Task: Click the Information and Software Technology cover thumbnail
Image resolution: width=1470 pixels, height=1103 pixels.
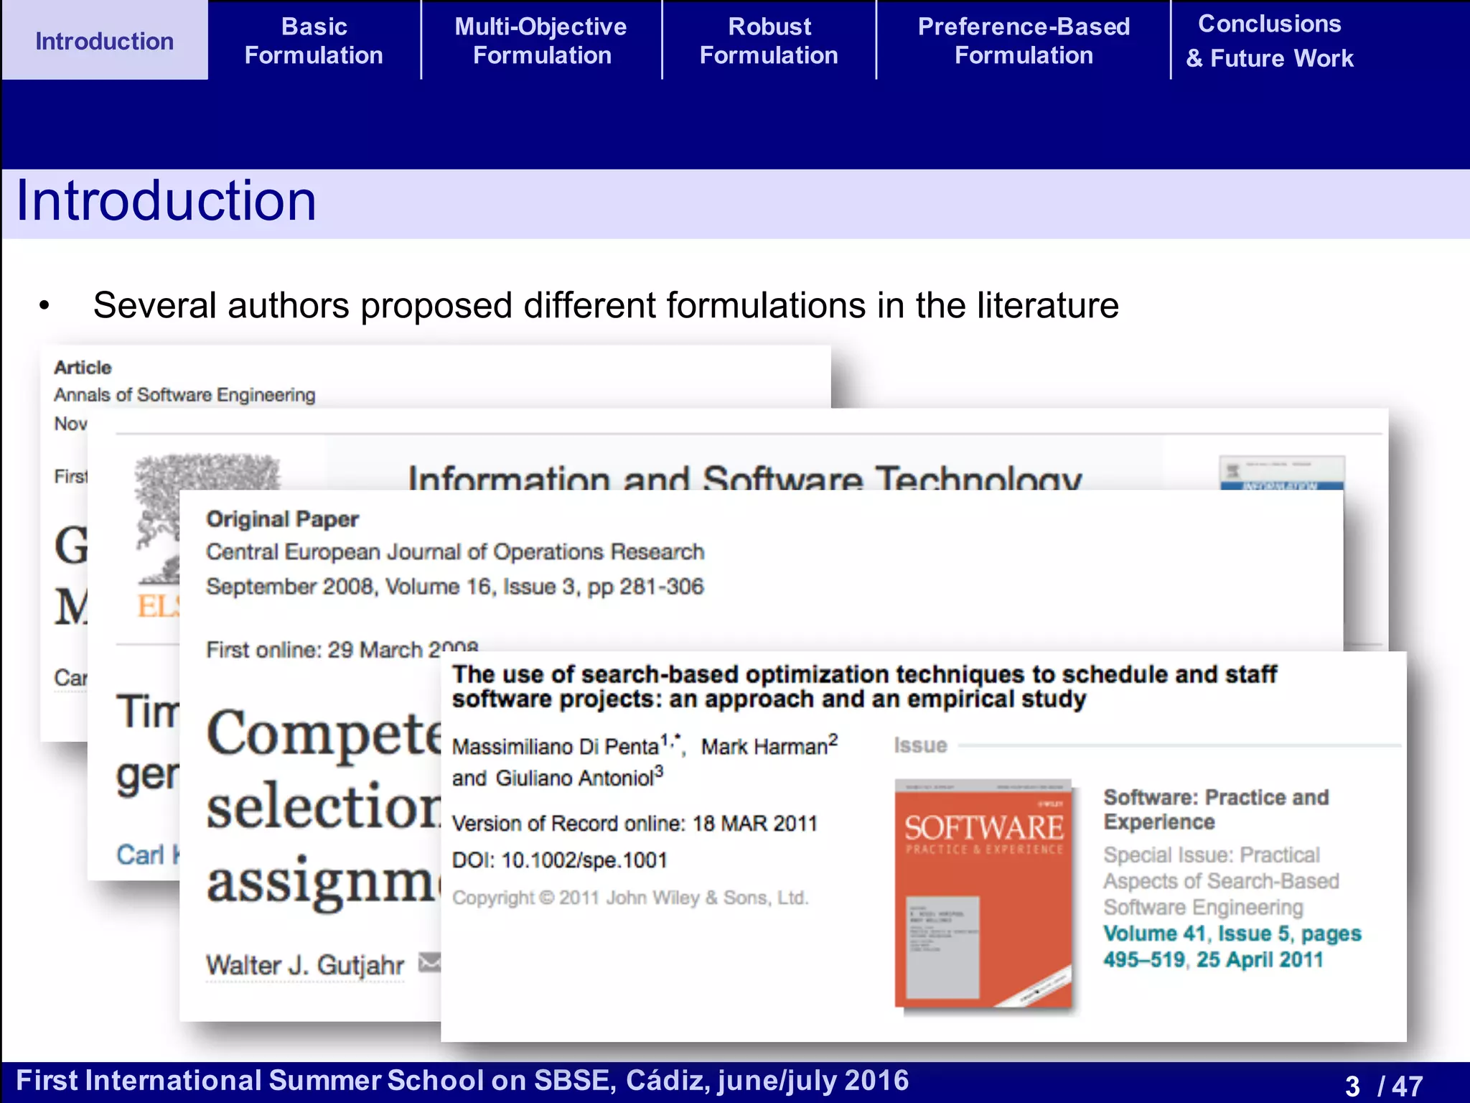Action: tap(1282, 473)
